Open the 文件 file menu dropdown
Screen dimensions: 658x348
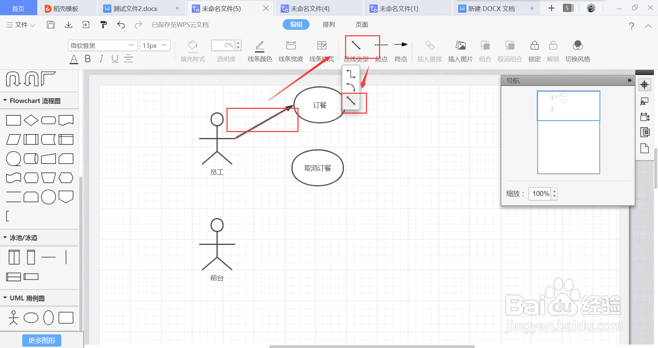pos(21,25)
